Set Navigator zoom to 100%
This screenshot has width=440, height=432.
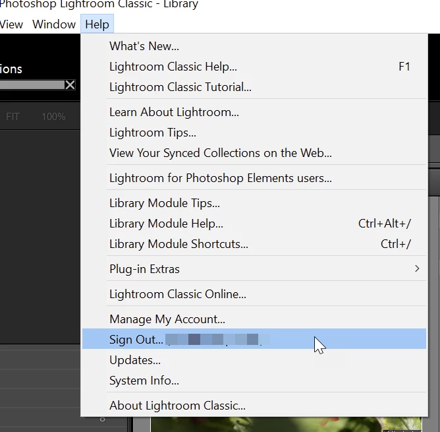(53, 116)
